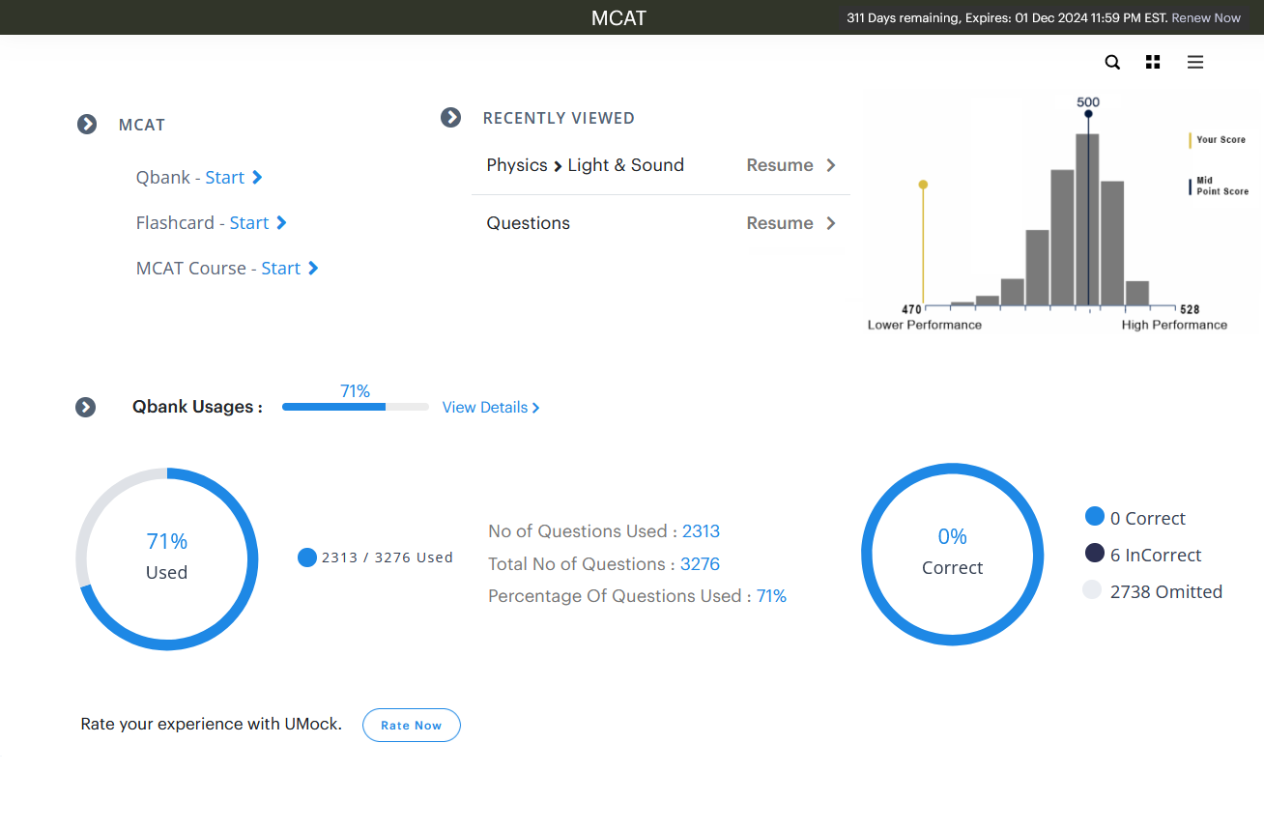
Task: Click the 'Physics' recently viewed title
Action: coord(517,165)
